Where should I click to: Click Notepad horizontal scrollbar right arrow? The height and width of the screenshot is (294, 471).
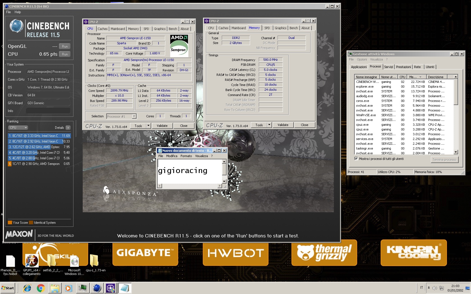click(220, 186)
